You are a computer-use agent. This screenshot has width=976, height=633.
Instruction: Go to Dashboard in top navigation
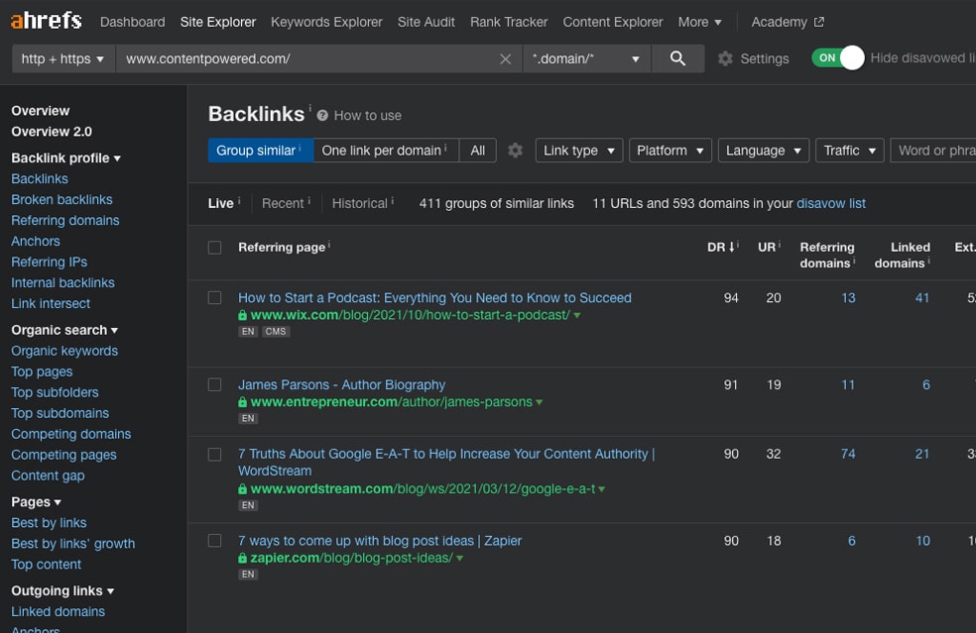tap(133, 22)
